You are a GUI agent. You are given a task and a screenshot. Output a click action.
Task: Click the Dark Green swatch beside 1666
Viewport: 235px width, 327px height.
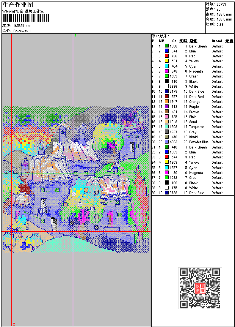pyautogui.click(x=166, y=46)
